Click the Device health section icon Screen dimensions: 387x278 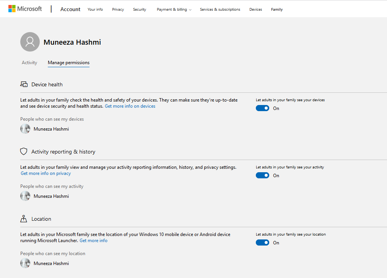pyautogui.click(x=24, y=84)
